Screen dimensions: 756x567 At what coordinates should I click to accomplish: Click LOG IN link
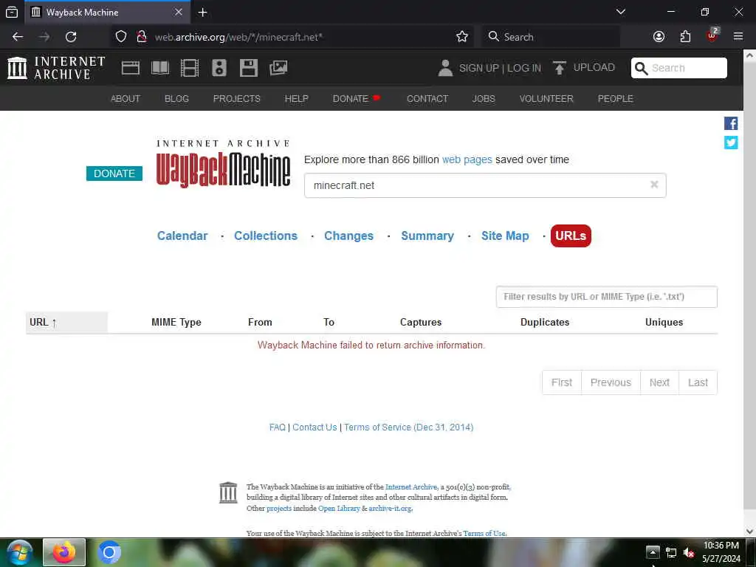tap(523, 68)
